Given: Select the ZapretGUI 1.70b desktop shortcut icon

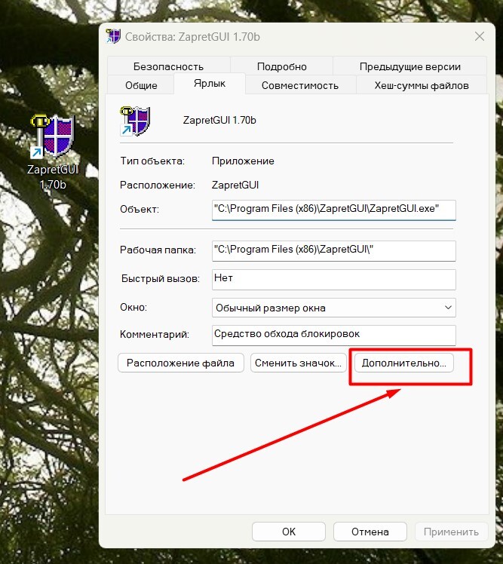Looking at the screenshot, I should (x=53, y=136).
